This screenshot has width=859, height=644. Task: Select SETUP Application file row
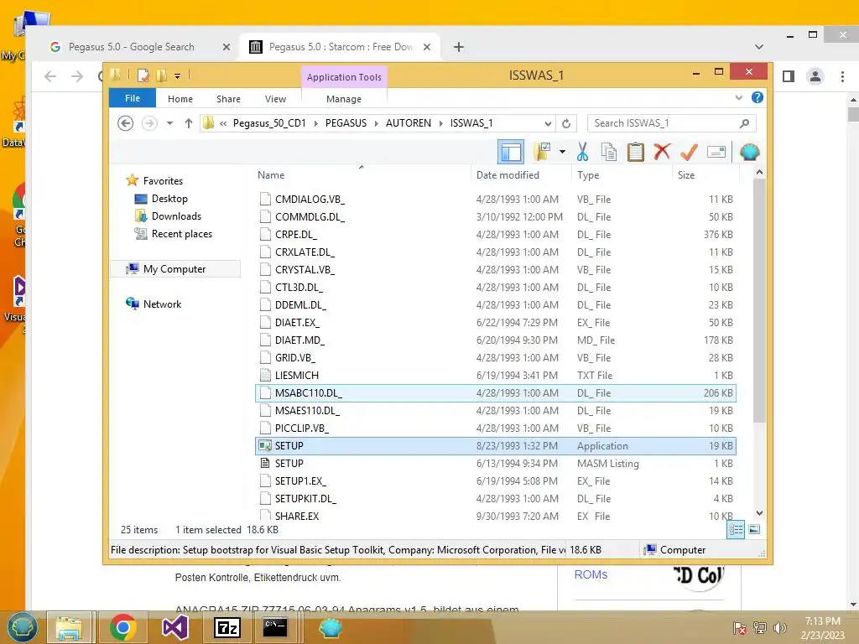[496, 446]
